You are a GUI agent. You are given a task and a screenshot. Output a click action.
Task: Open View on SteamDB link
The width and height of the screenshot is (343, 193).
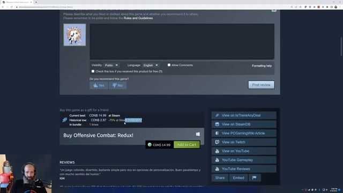tap(244, 124)
